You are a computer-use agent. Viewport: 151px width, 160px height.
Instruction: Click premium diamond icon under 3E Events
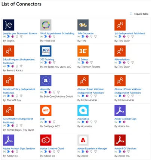point(91,62)
